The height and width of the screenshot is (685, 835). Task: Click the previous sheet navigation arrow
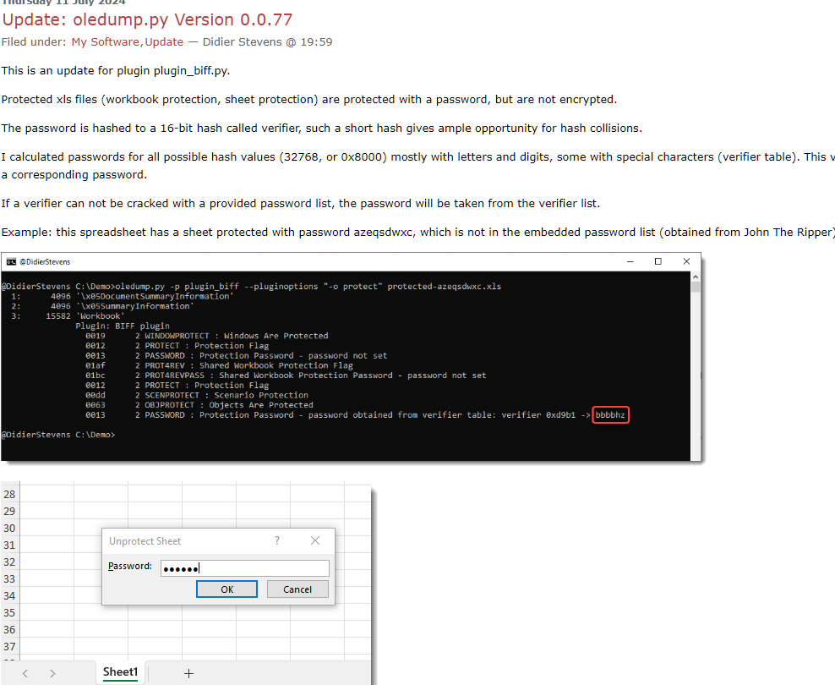pyautogui.click(x=25, y=673)
